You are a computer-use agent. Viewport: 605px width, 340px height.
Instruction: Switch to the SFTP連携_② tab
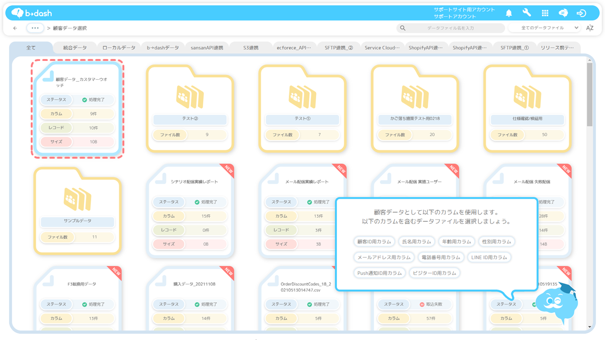tap(339, 48)
